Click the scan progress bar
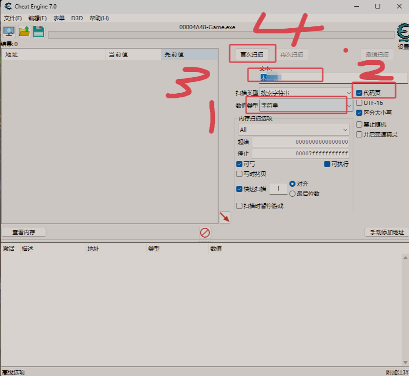This screenshot has width=409, height=376. (221, 35)
